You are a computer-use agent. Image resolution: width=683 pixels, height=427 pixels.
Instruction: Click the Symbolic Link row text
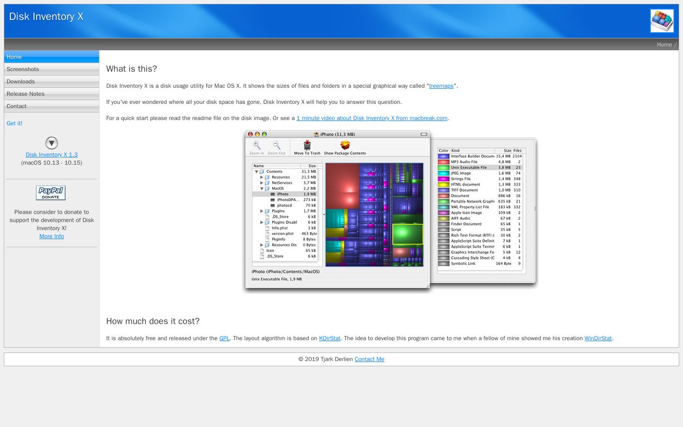(x=462, y=264)
